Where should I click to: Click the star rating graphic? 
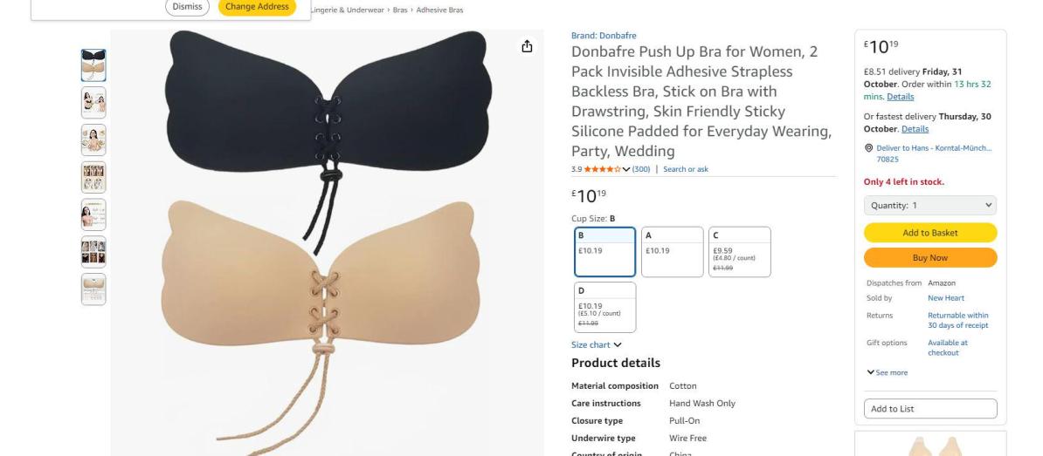pyautogui.click(x=602, y=169)
